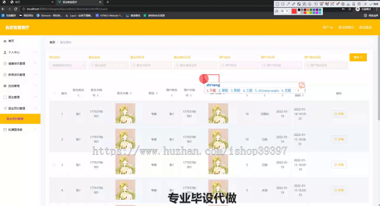
Task: Expand 轮播图信息 sidebar menu
Action: point(20,130)
